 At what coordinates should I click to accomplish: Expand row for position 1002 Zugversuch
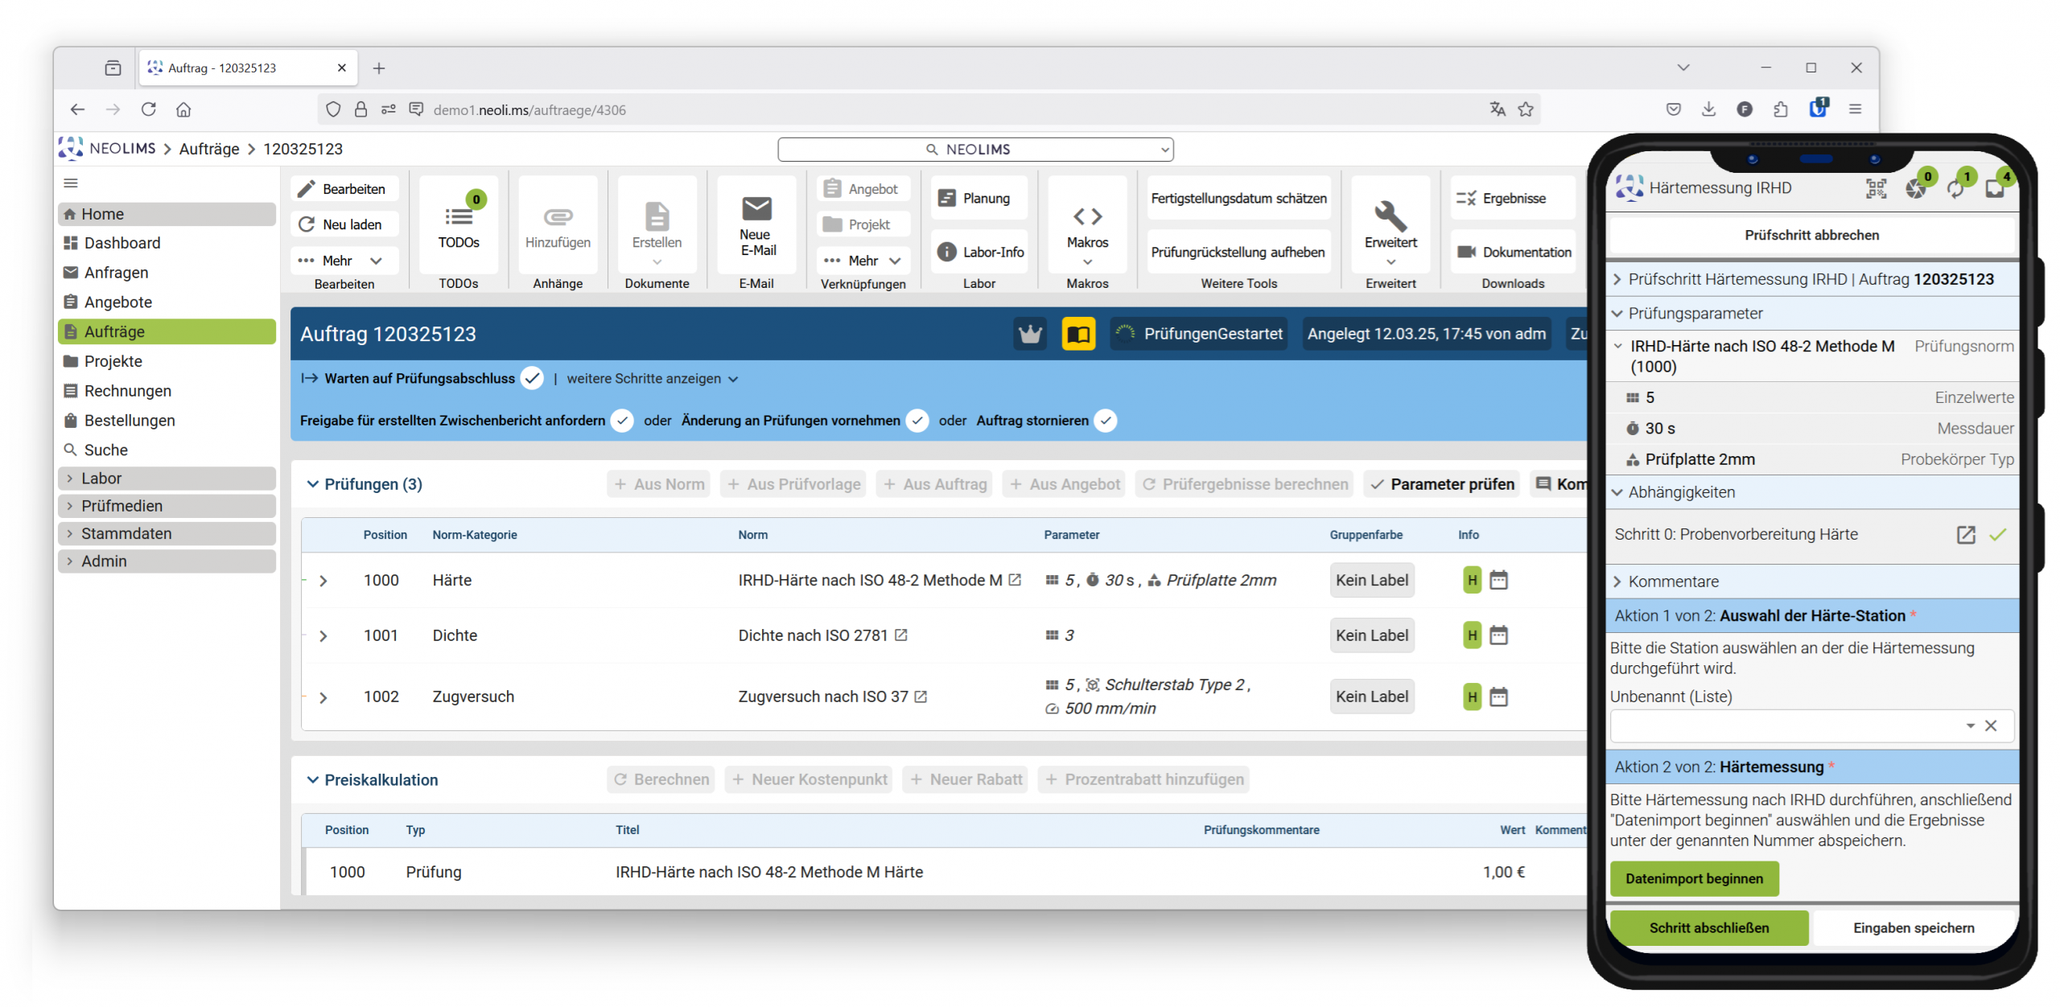(323, 697)
